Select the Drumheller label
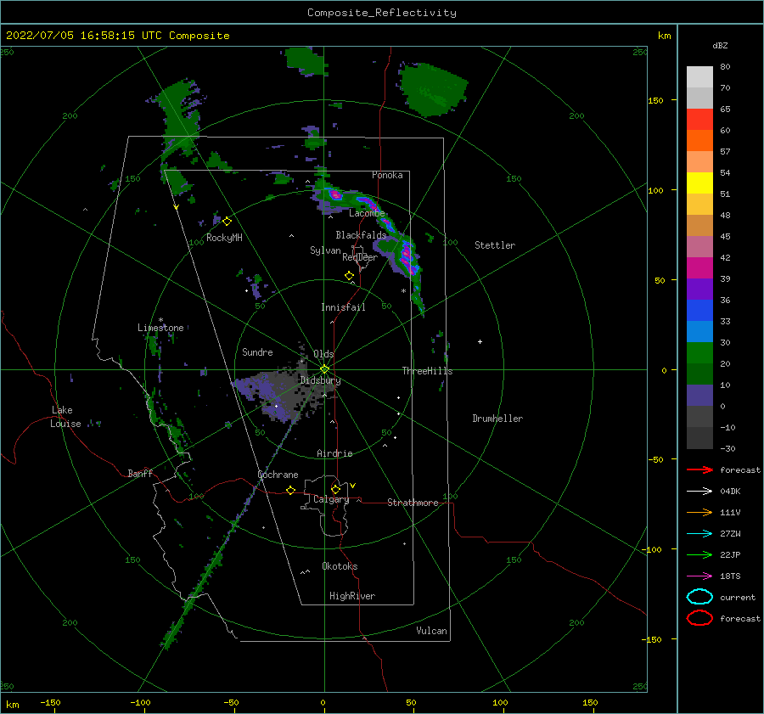The height and width of the screenshot is (714, 764). 497,419
